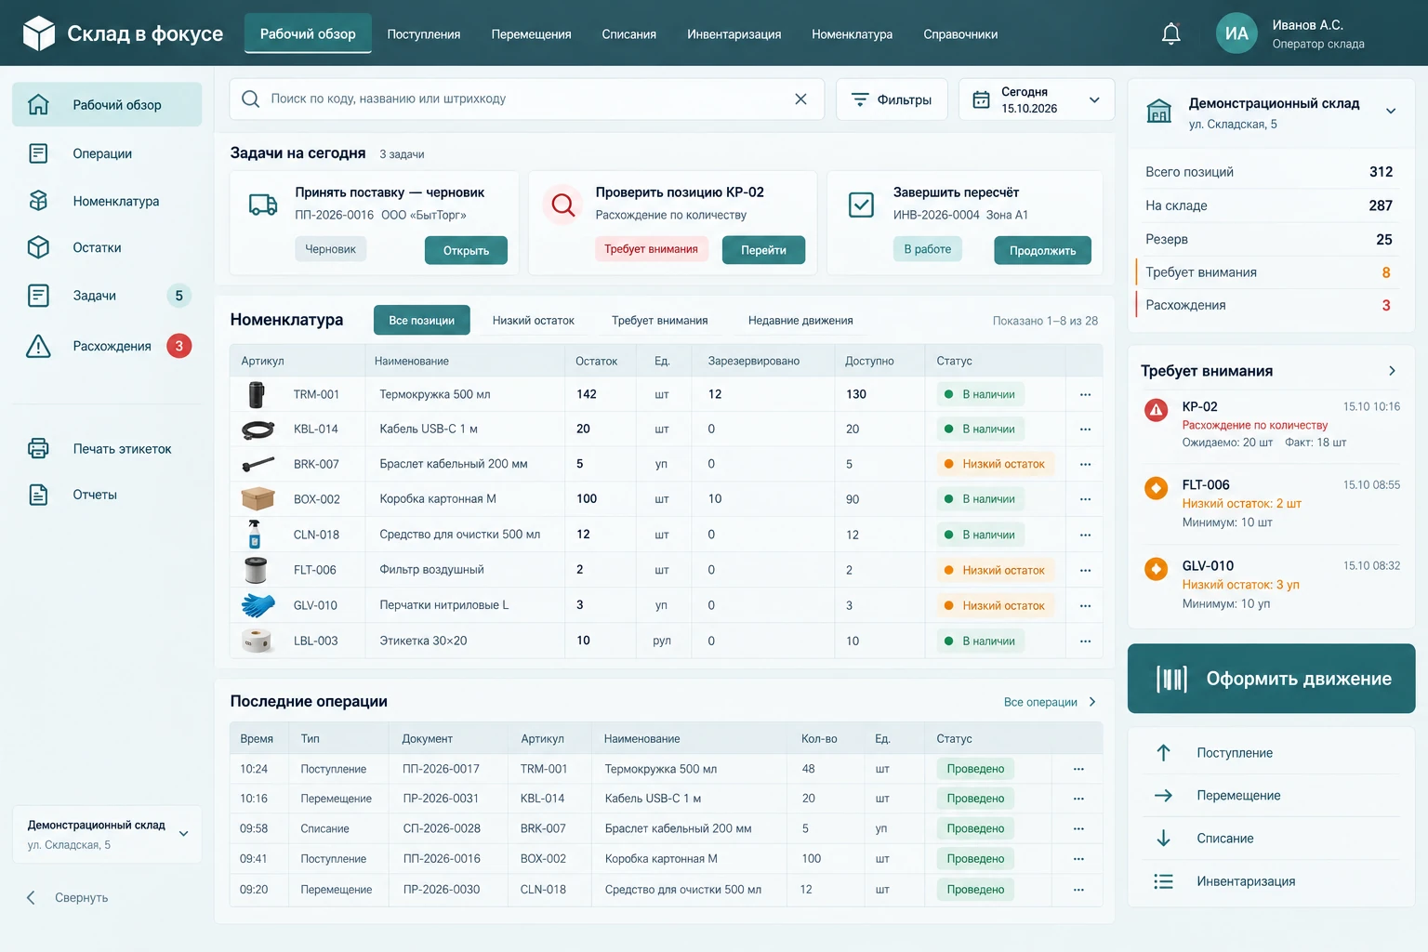Click the Списание down-arrow icon

(x=1163, y=839)
